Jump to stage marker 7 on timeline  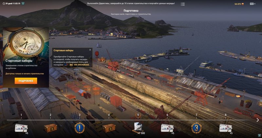pos(196,115)
